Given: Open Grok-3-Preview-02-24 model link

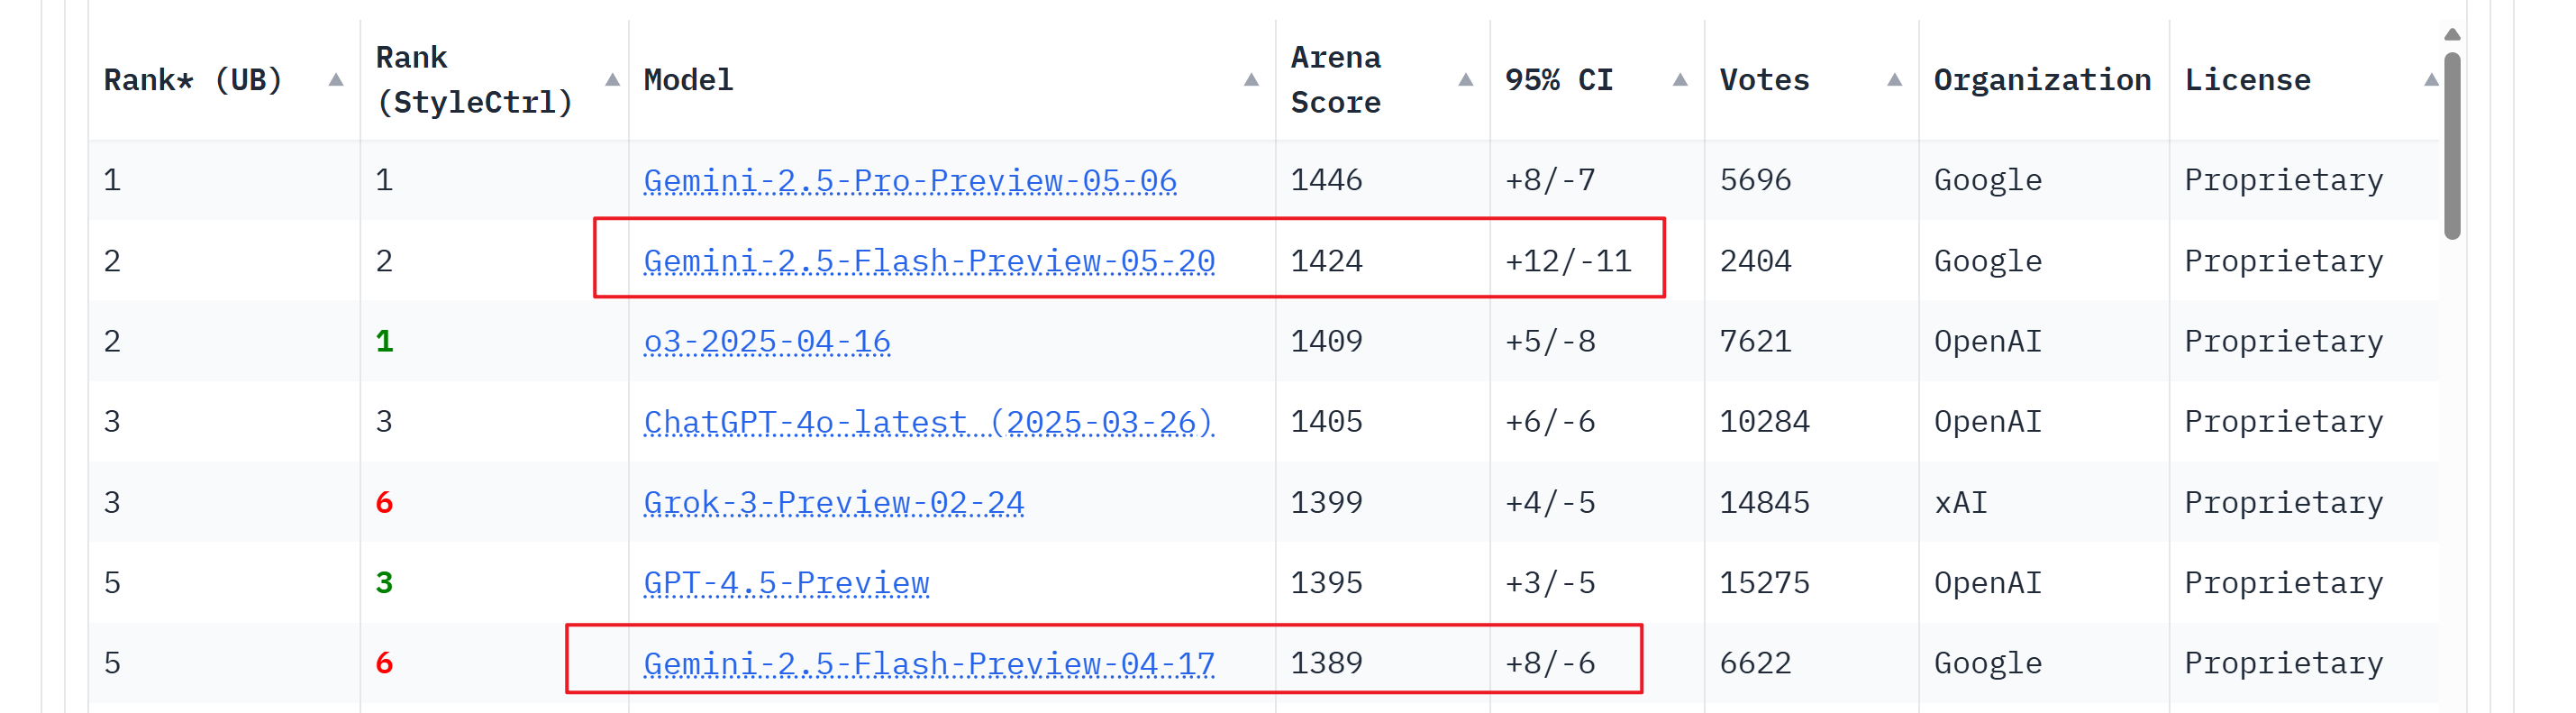Looking at the screenshot, I should 834,502.
